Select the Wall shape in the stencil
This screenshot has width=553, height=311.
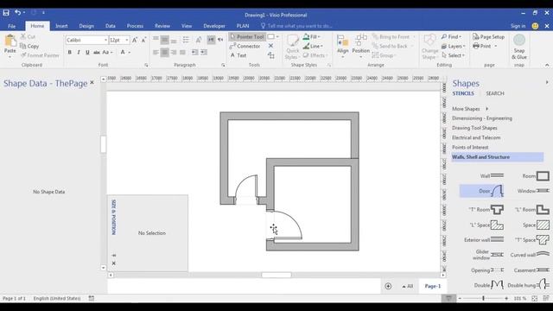[x=492, y=175]
